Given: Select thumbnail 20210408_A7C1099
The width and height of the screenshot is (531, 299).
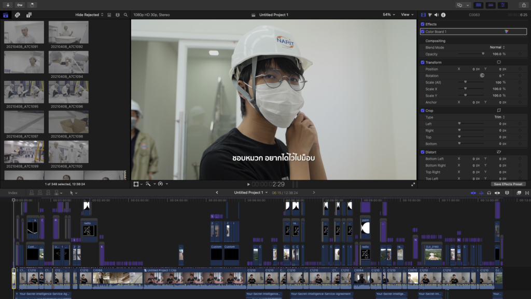Looking at the screenshot, I should 24,152.
